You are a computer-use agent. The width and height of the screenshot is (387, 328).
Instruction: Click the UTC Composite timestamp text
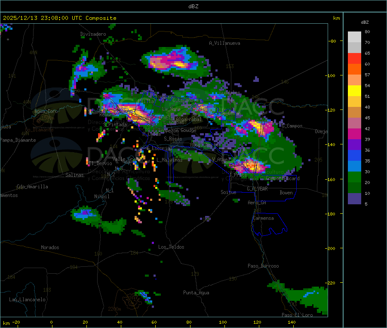coord(59,18)
